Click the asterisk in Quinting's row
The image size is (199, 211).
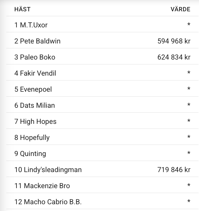tap(189, 153)
